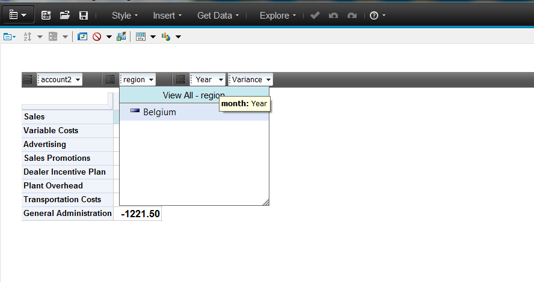534x282 pixels.
Task: Click the chart type icon
Action: click(166, 37)
